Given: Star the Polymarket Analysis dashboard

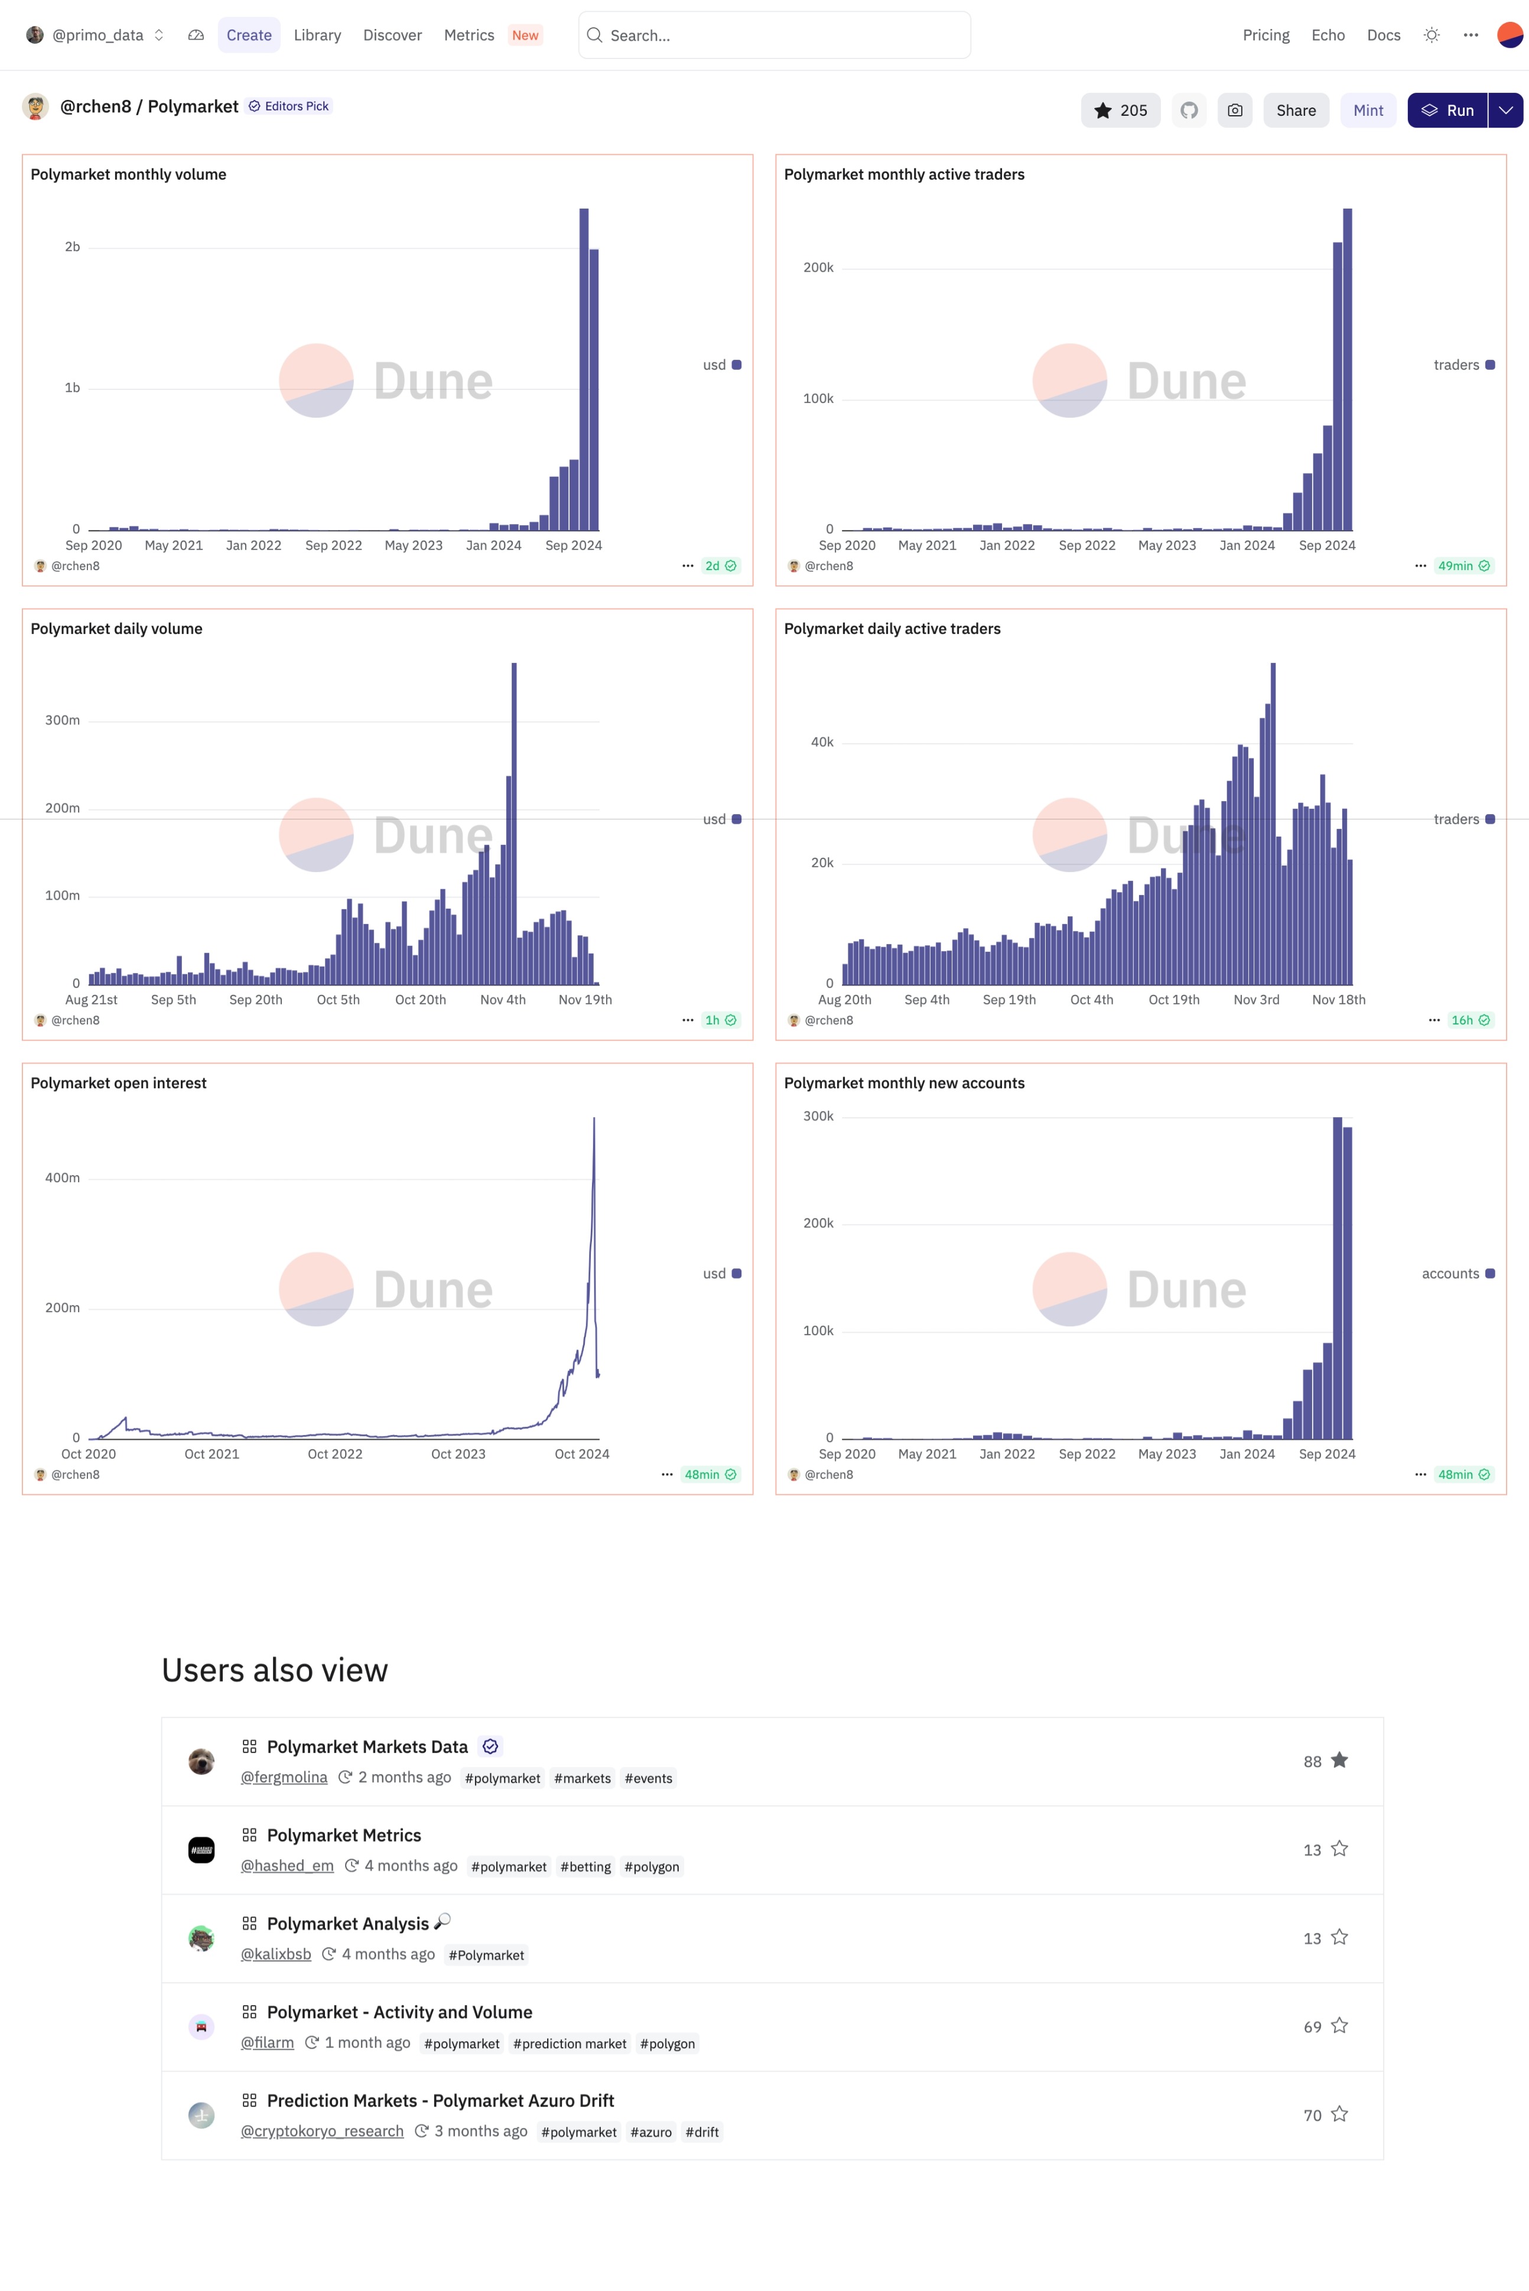Looking at the screenshot, I should point(1340,1937).
